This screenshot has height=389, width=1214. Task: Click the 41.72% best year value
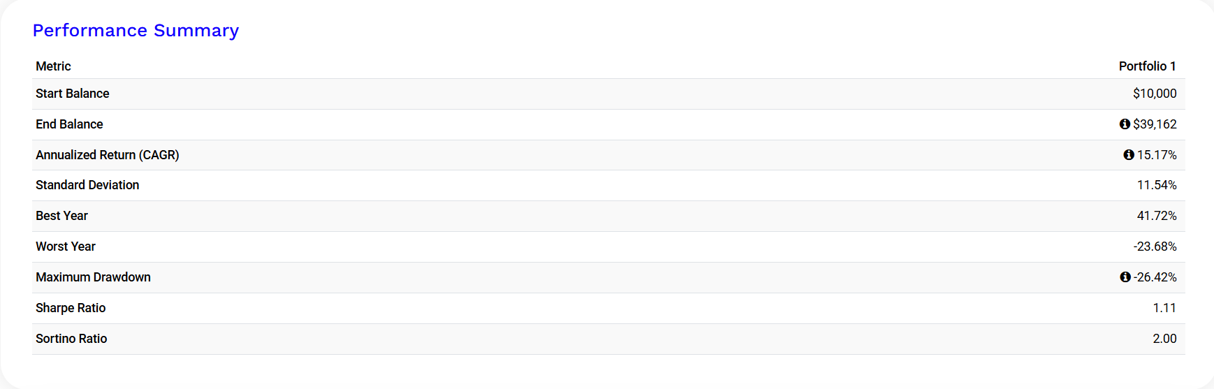(x=1157, y=216)
